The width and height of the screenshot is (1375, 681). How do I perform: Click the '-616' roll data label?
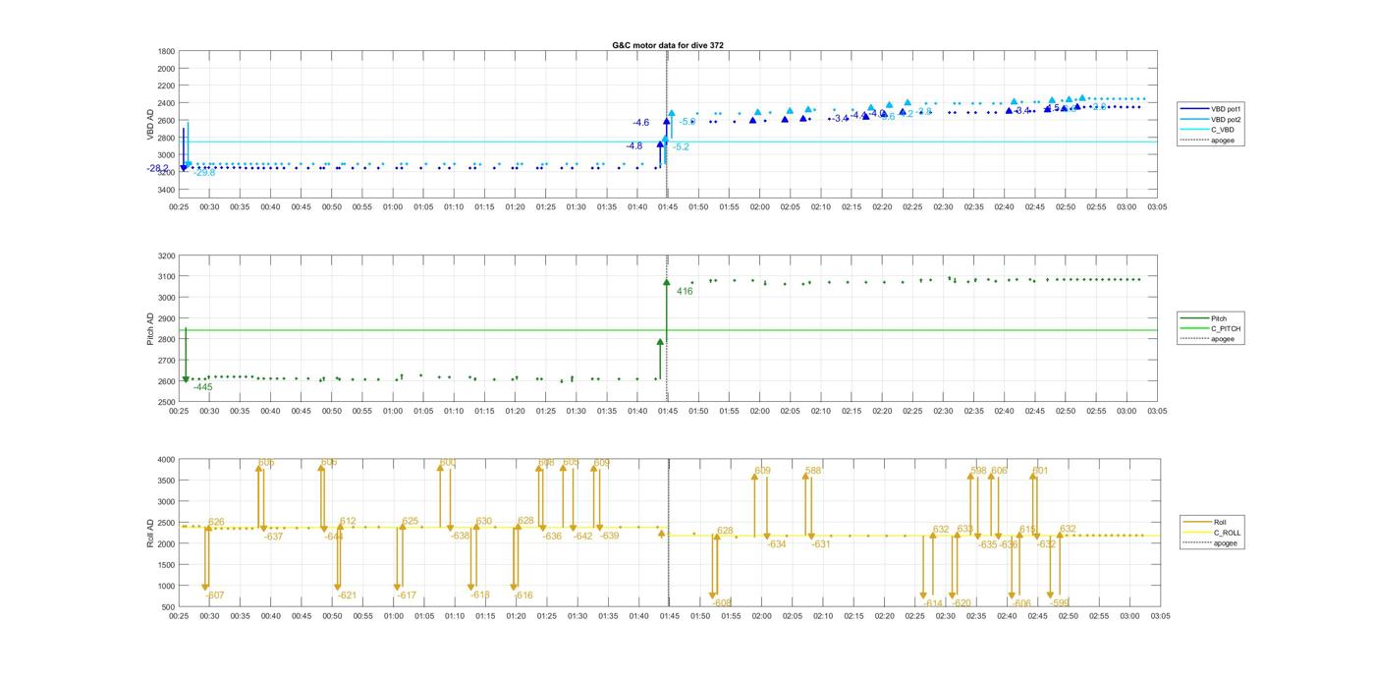click(x=523, y=596)
